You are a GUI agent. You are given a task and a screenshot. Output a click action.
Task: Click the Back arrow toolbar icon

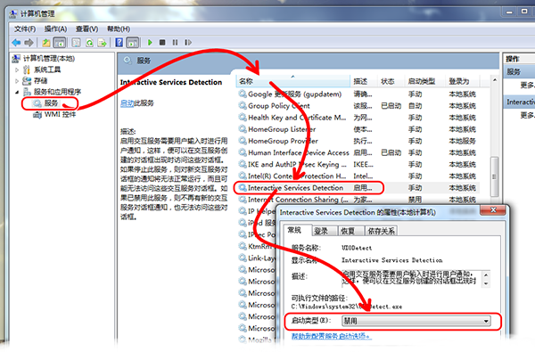tap(16, 43)
